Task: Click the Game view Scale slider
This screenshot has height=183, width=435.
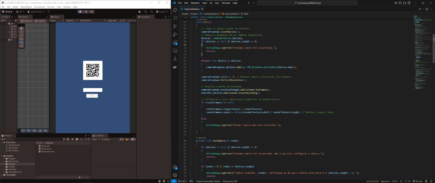Action: coord(116,21)
